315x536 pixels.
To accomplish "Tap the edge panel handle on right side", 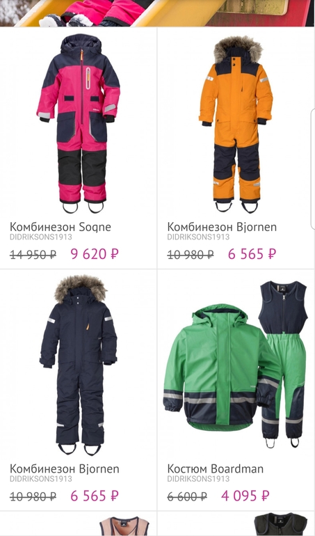I will pyautogui.click(x=313, y=170).
